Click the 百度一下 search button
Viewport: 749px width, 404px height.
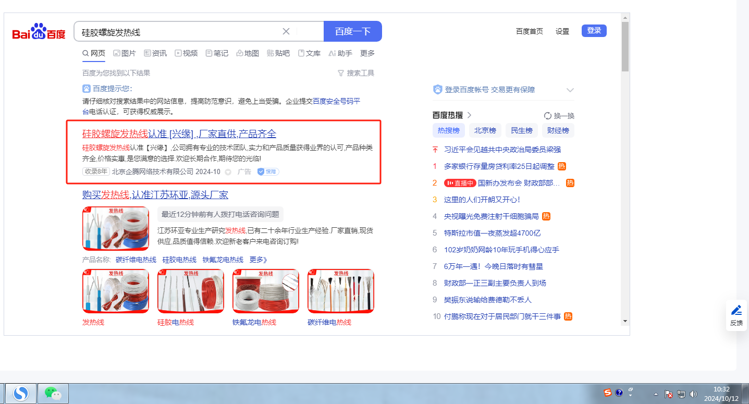point(353,31)
